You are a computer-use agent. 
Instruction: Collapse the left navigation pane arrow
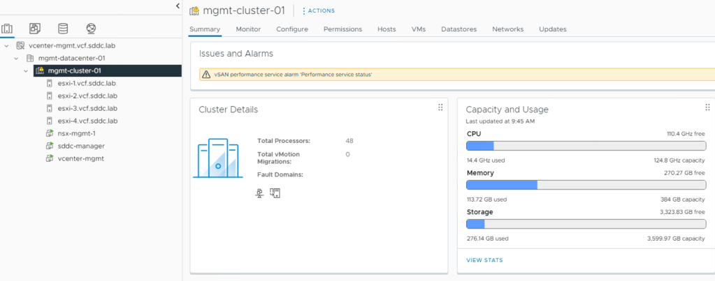pyautogui.click(x=178, y=6)
